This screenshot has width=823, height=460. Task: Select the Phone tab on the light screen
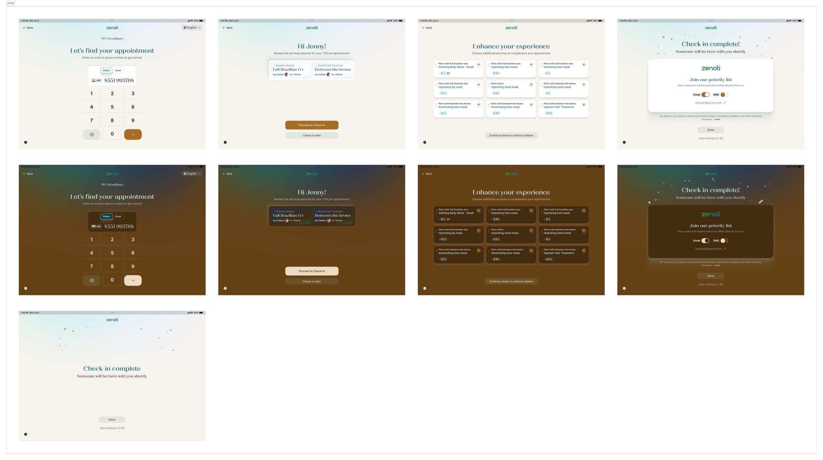106,70
